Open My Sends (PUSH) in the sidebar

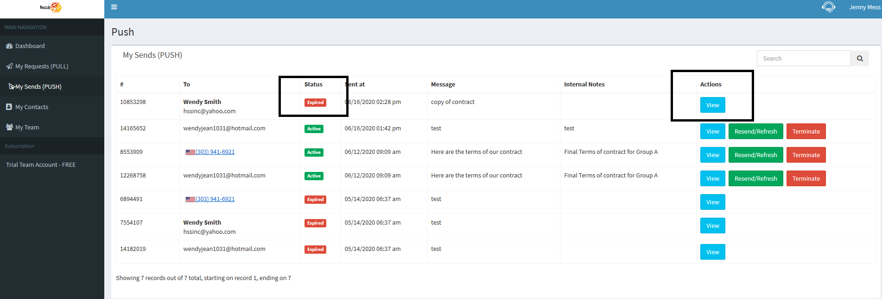point(52,86)
